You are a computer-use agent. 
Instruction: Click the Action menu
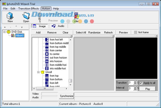click(46, 9)
